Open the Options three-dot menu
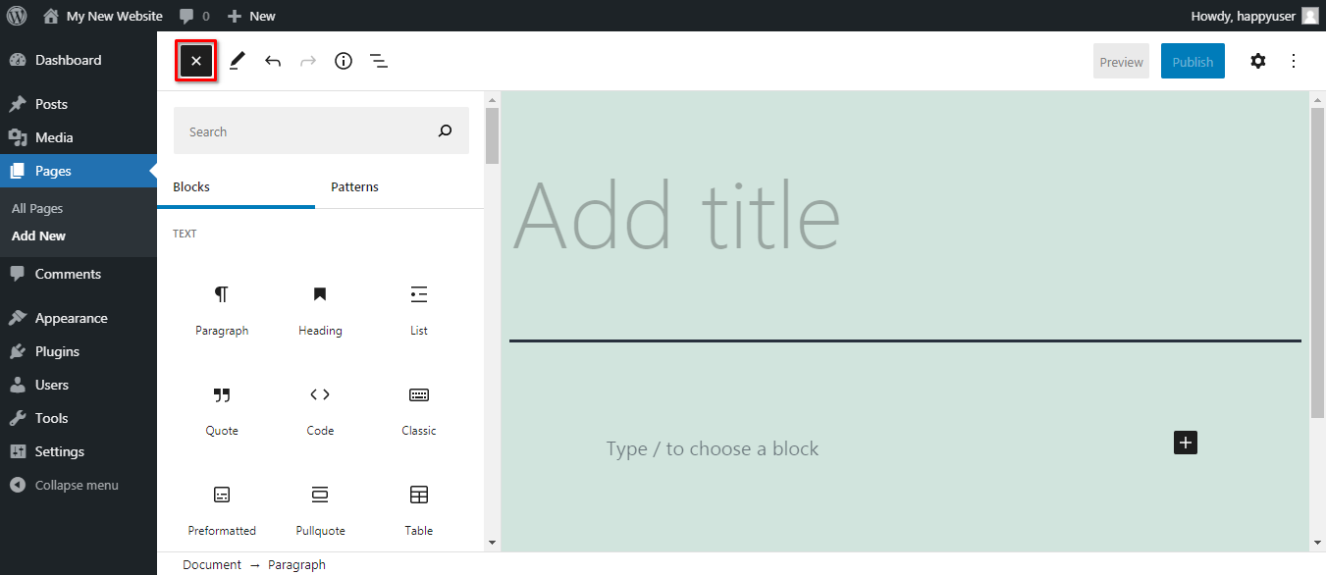 click(x=1294, y=61)
